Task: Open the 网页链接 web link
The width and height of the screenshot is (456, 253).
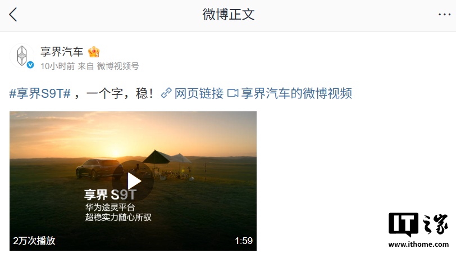Action: click(x=199, y=93)
